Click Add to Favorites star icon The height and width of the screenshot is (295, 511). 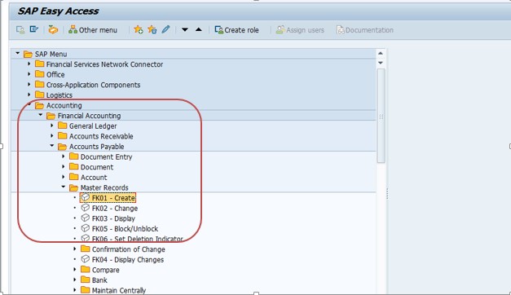pos(139,29)
